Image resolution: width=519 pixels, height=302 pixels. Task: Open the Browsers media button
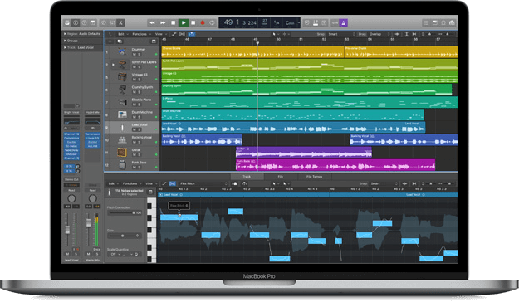coord(452,23)
